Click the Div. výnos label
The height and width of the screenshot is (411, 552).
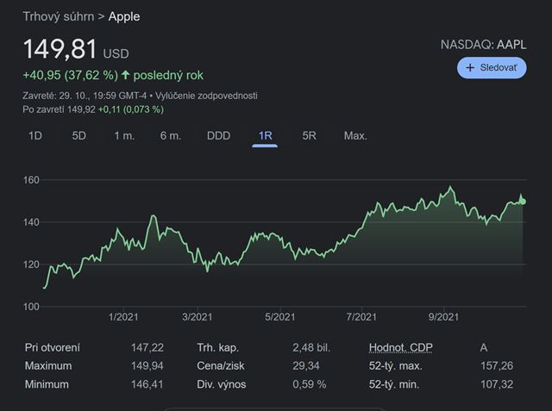pos(221,384)
